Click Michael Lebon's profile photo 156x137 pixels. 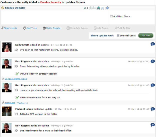7,111
